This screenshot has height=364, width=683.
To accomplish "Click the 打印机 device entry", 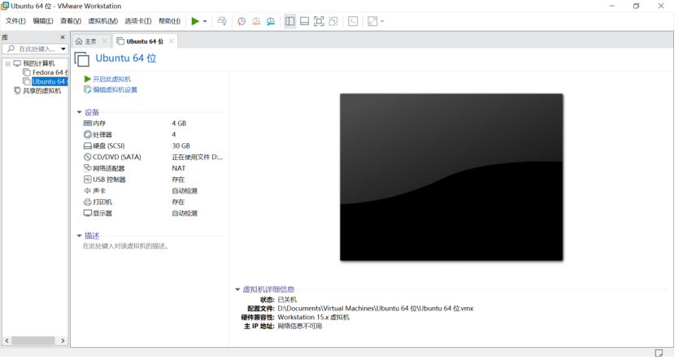I will 98,202.
